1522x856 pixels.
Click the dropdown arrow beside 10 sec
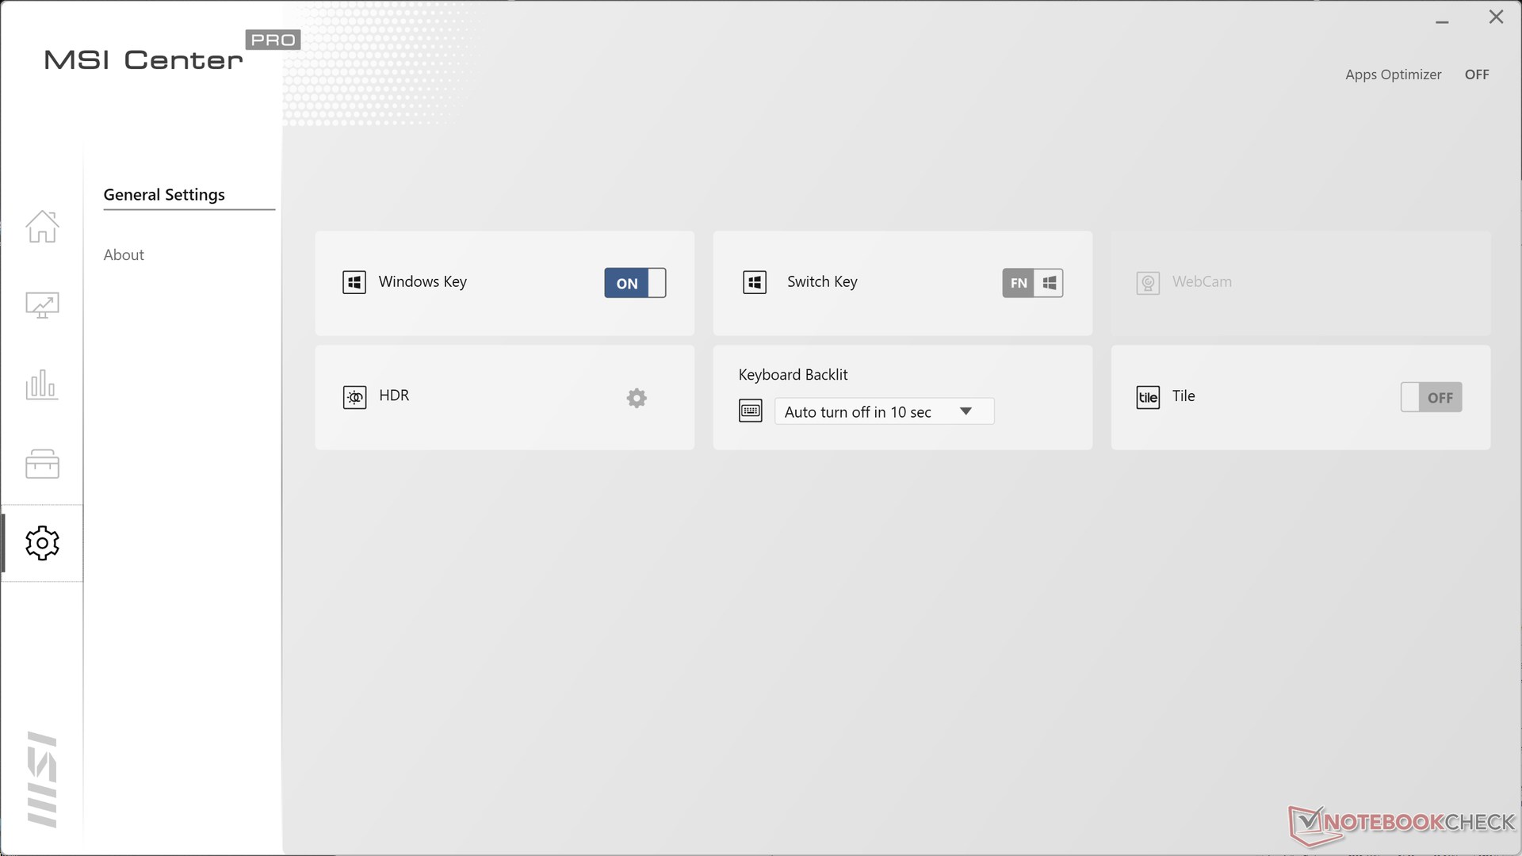[966, 411]
